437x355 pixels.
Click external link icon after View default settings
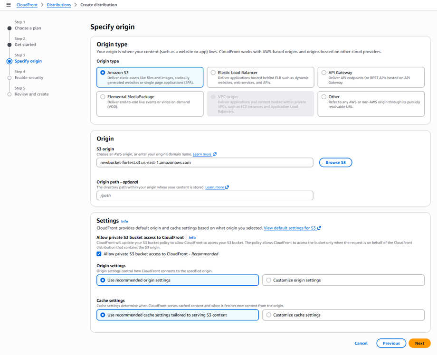(319, 228)
